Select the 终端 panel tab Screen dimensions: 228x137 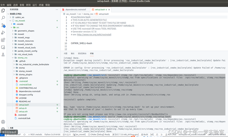coord(92,53)
